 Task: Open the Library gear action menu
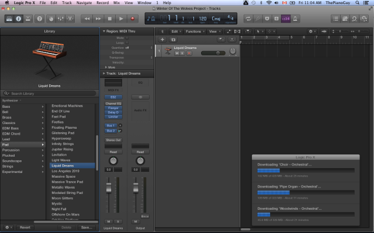pyautogui.click(x=9, y=228)
